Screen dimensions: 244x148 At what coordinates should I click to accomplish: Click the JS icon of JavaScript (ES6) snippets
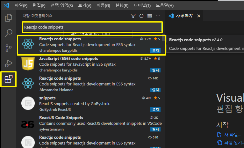coord(28,64)
